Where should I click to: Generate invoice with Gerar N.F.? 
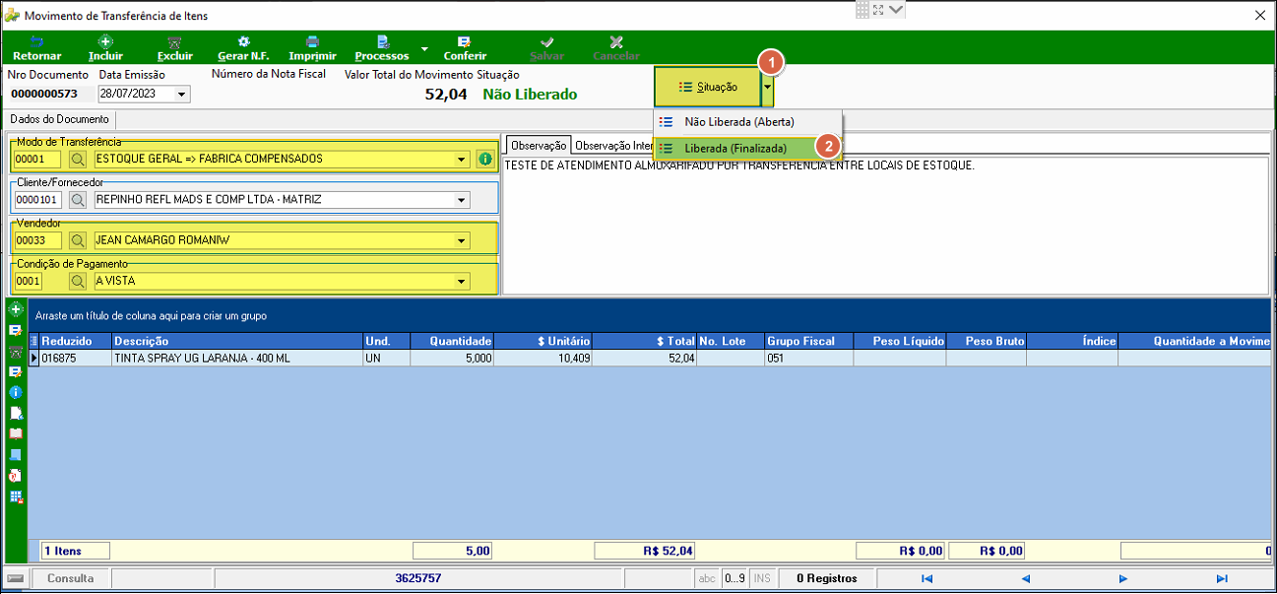pyautogui.click(x=243, y=48)
